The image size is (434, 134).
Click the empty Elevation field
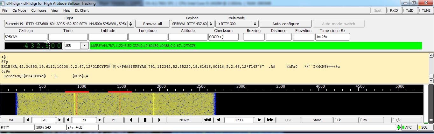click(303, 37)
